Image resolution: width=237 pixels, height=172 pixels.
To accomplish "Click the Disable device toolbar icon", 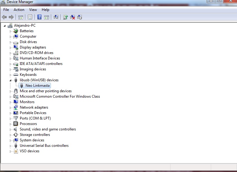I will pos(80,17).
